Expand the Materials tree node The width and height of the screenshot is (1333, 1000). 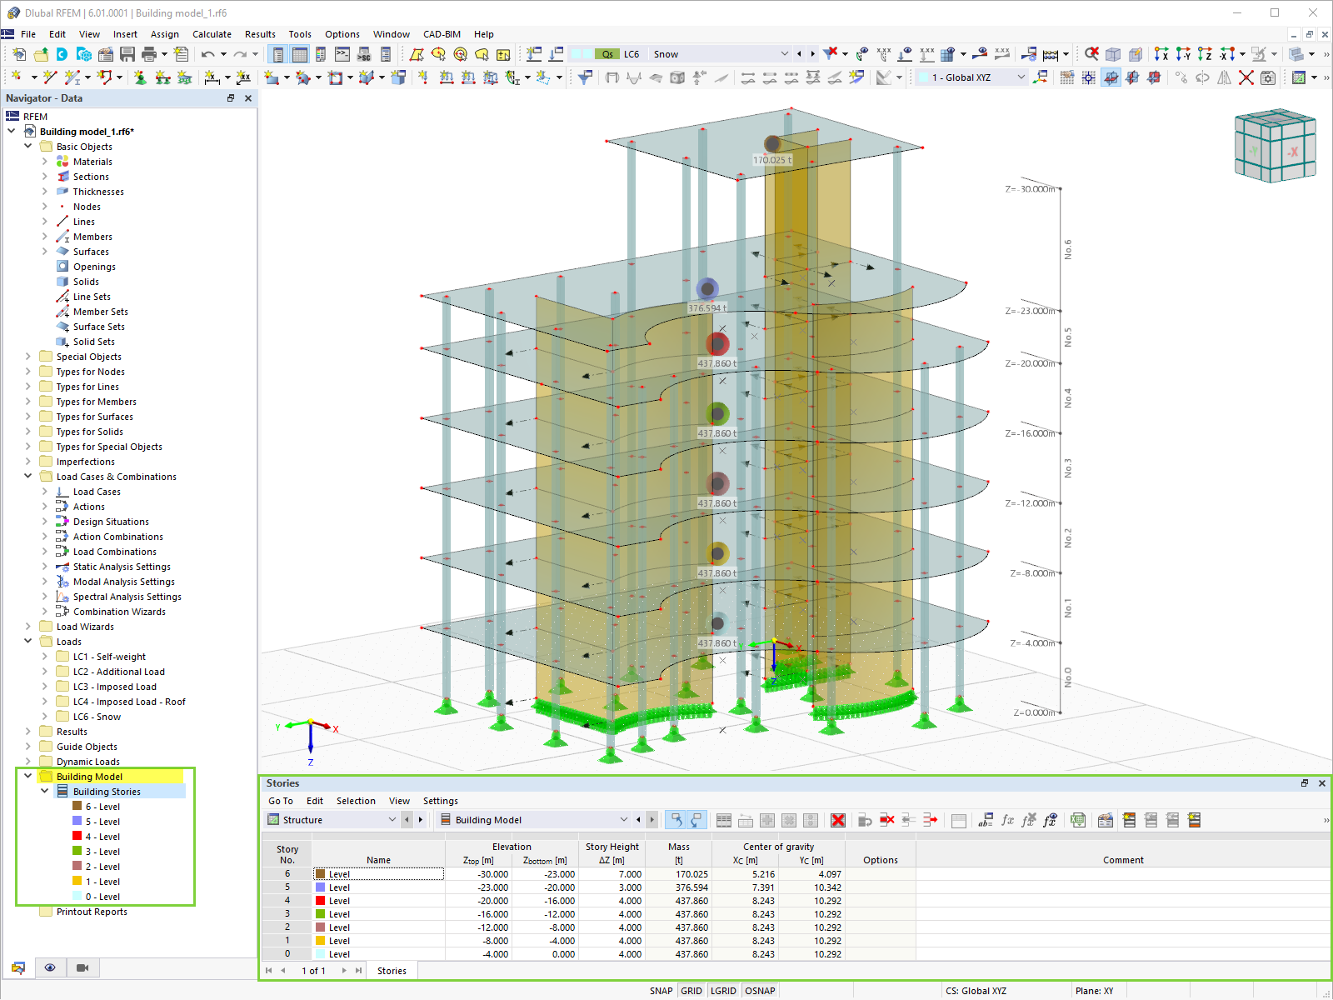pos(44,162)
